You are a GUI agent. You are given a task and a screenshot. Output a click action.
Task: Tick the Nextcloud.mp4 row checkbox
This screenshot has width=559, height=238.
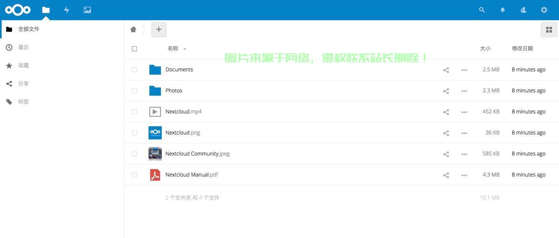(x=135, y=111)
